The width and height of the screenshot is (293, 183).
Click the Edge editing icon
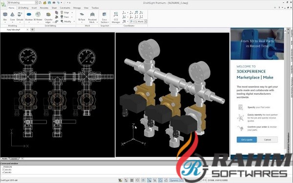[62, 13]
